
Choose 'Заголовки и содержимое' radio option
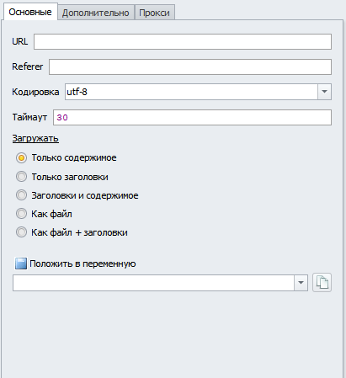(21, 195)
